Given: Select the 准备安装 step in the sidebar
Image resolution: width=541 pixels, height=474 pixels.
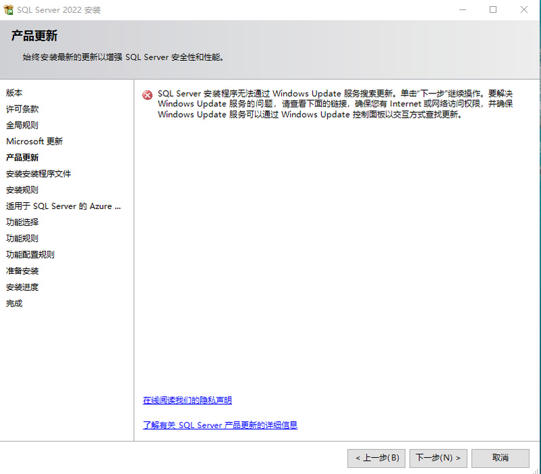Looking at the screenshot, I should coord(22,270).
